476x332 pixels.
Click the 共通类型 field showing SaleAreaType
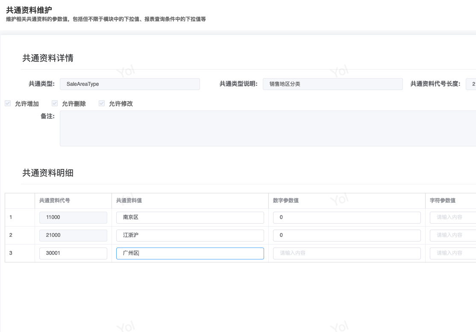[129, 84]
